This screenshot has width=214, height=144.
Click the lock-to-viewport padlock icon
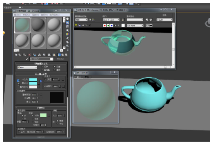click(x=123, y=20)
